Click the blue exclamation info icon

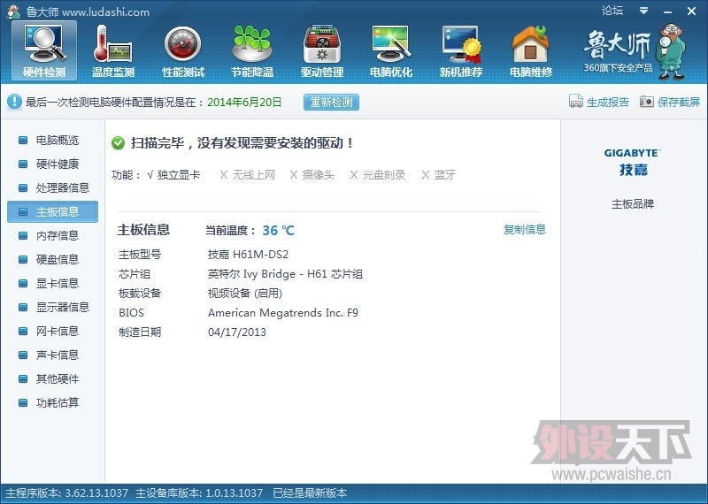[14, 102]
